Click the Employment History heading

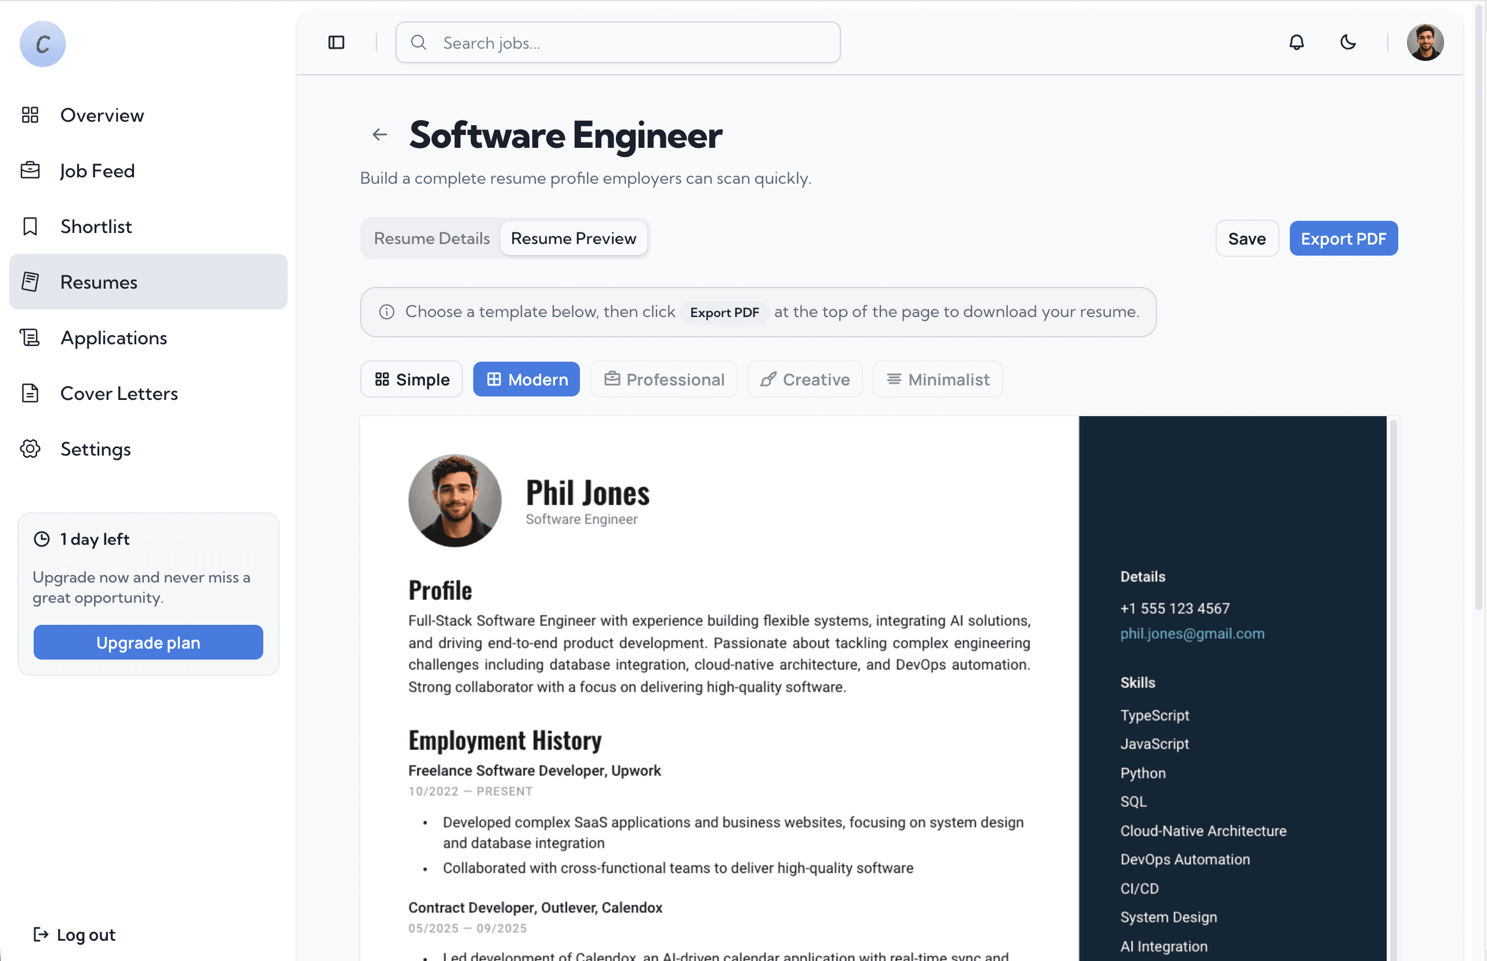(505, 740)
